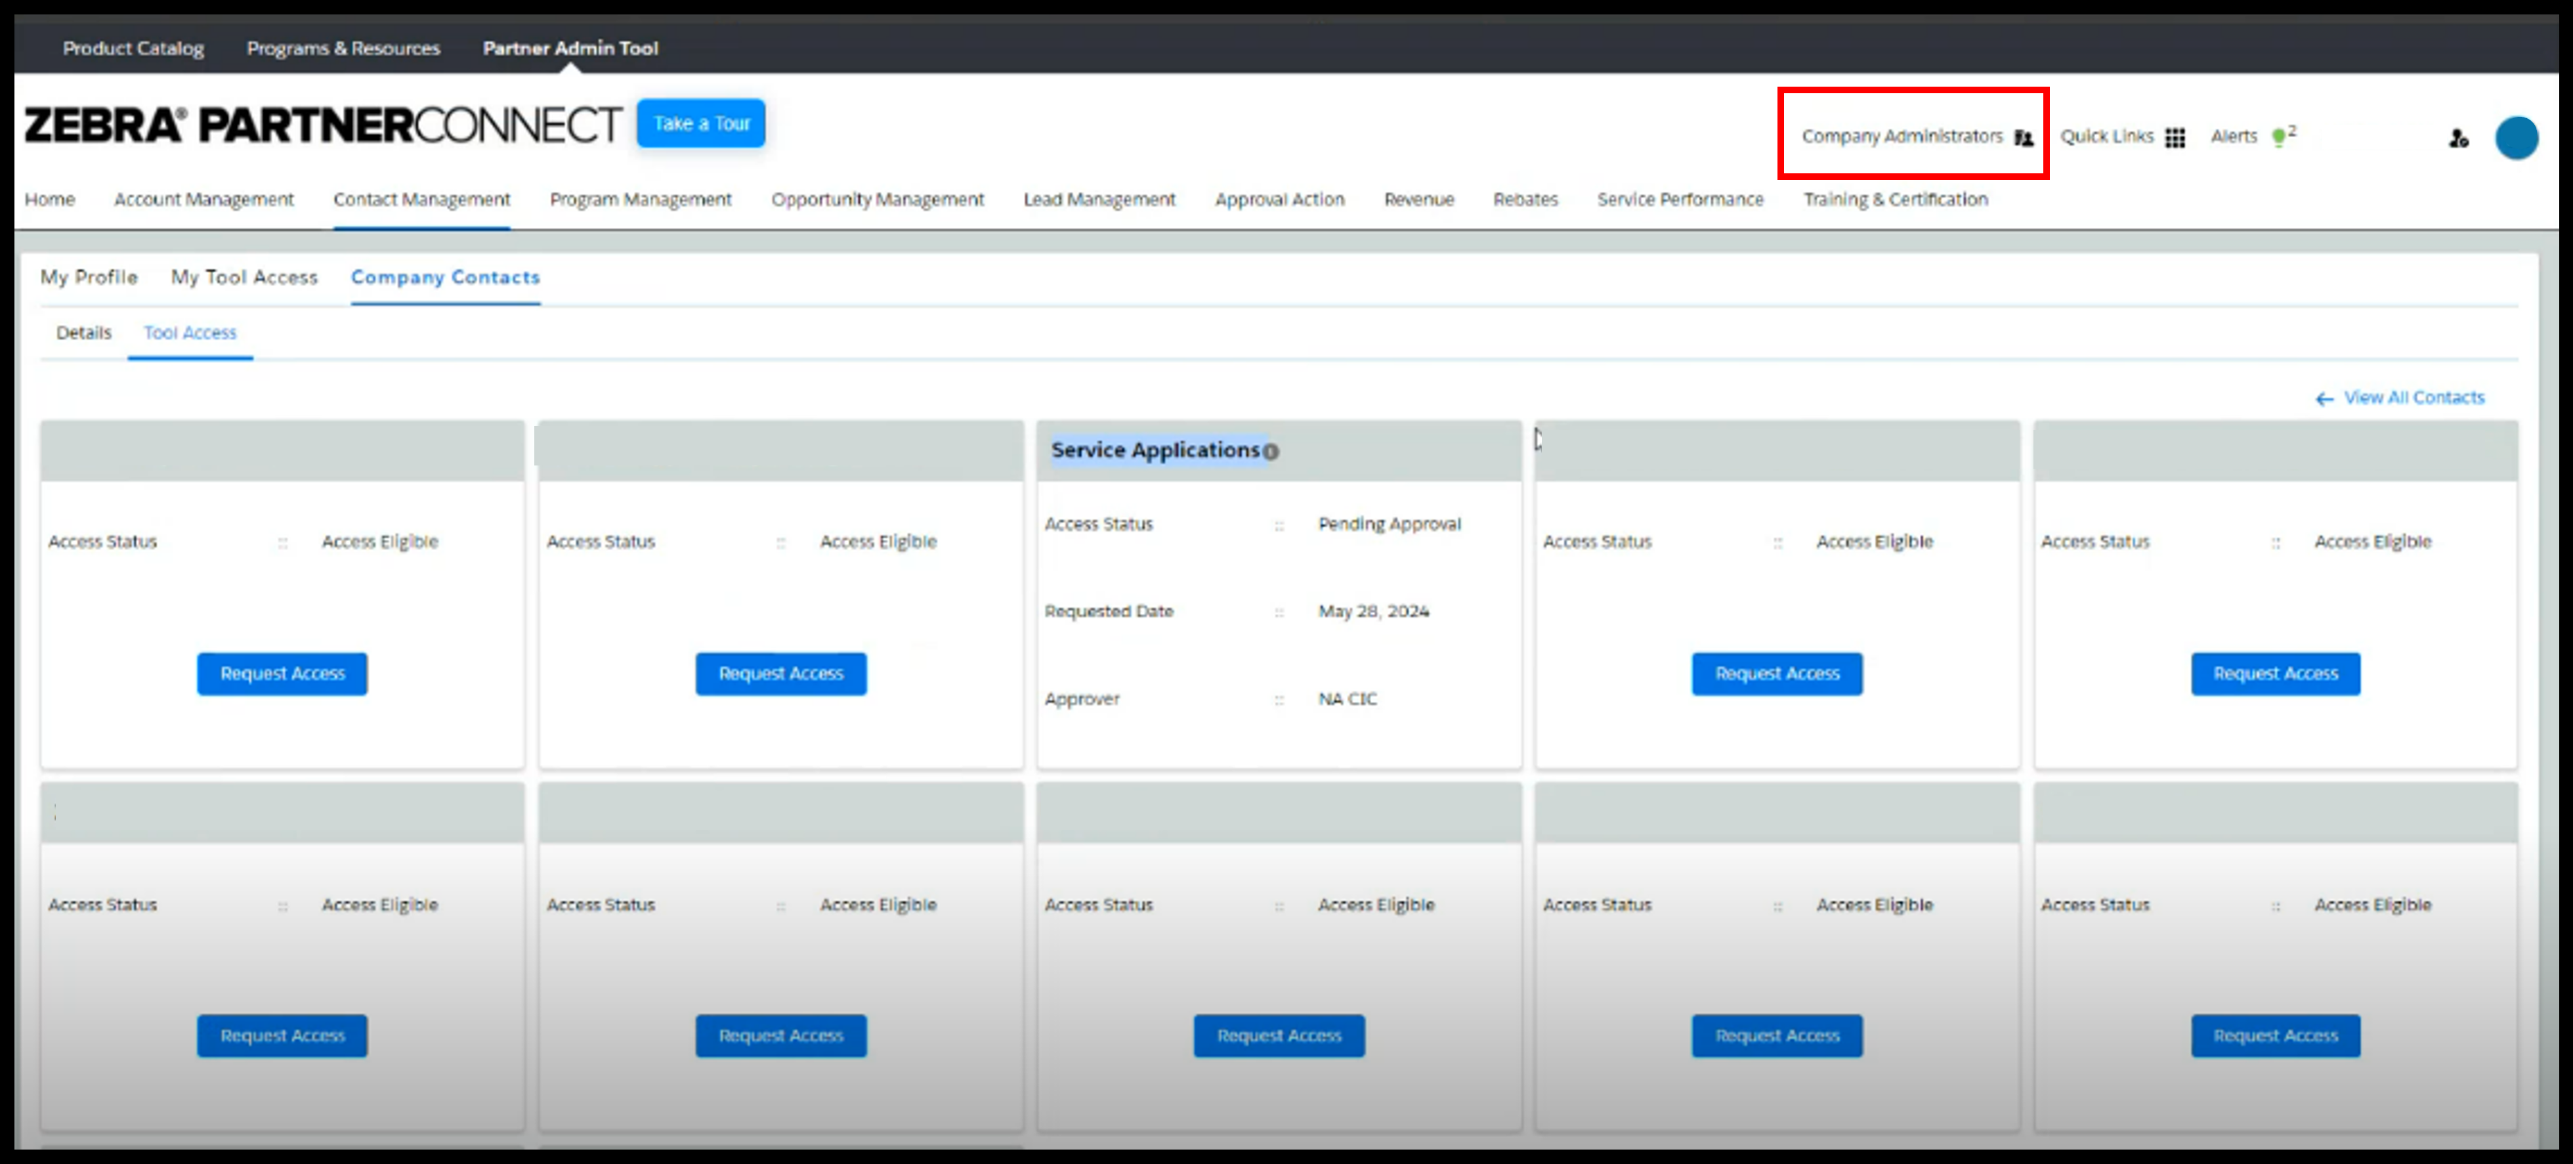Screen dimensions: 2573x1164
Task: Open Service Performance menu
Action: 1680,199
